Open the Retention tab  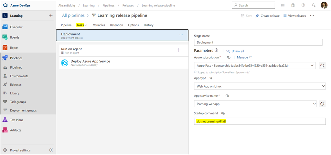point(116,25)
